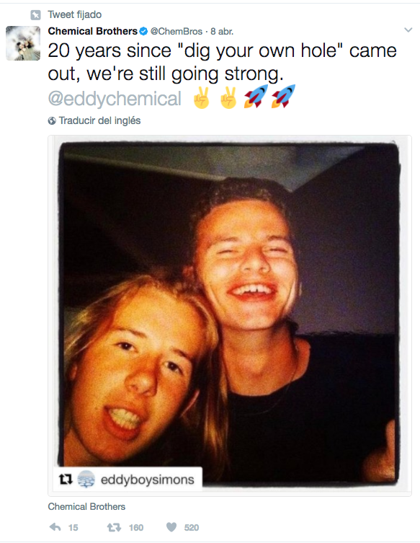Viewport: 420px width, 543px height.
Task: Click the reply arrow icon
Action: (55, 527)
